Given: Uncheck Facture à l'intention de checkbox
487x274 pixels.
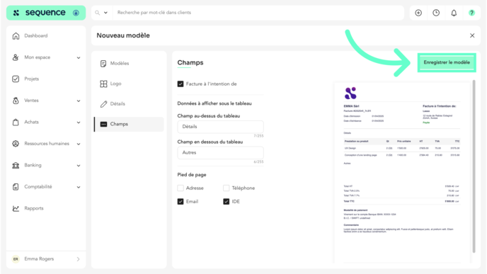Looking at the screenshot, I should pos(181,84).
